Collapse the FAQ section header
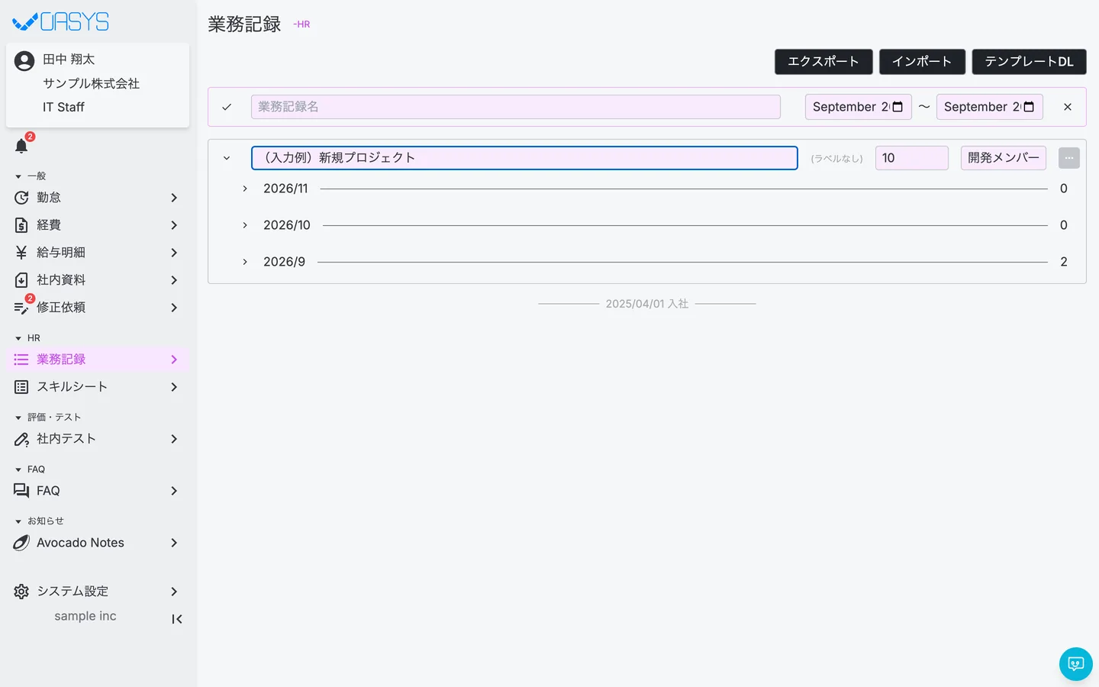This screenshot has width=1099, height=687. point(18,469)
